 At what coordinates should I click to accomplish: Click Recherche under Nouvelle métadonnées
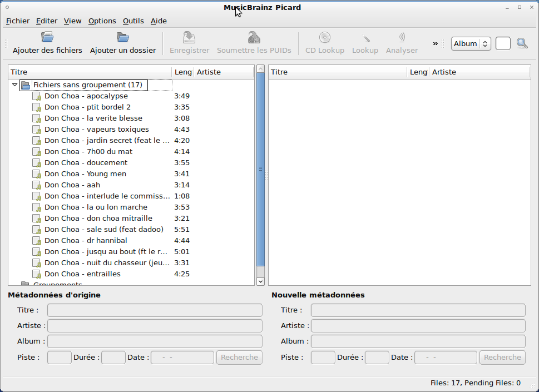click(x=502, y=357)
